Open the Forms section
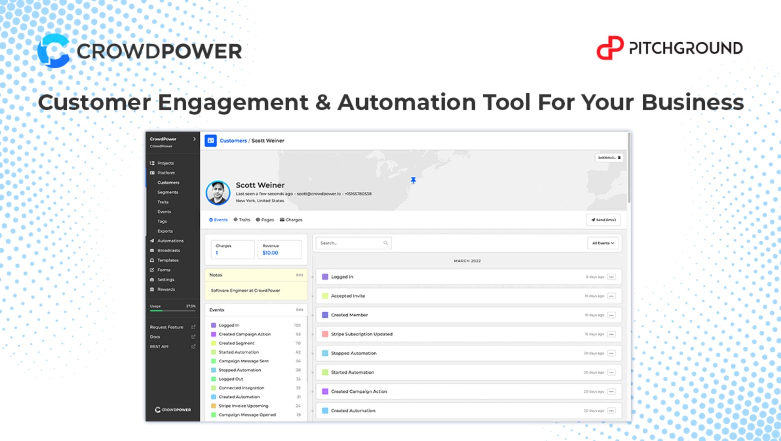781x441 pixels. point(164,270)
